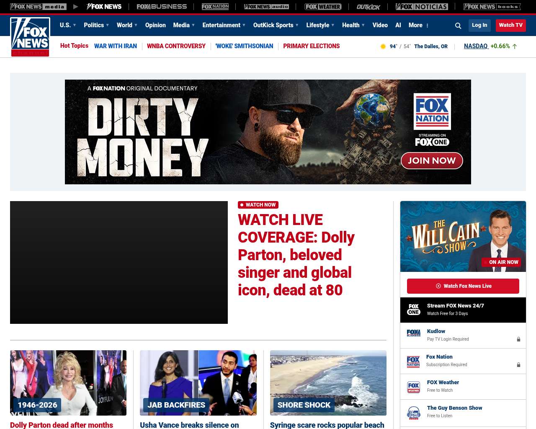Viewport: 536px width, 429px height.
Task: Click the live coverage video player
Action: coord(119,262)
